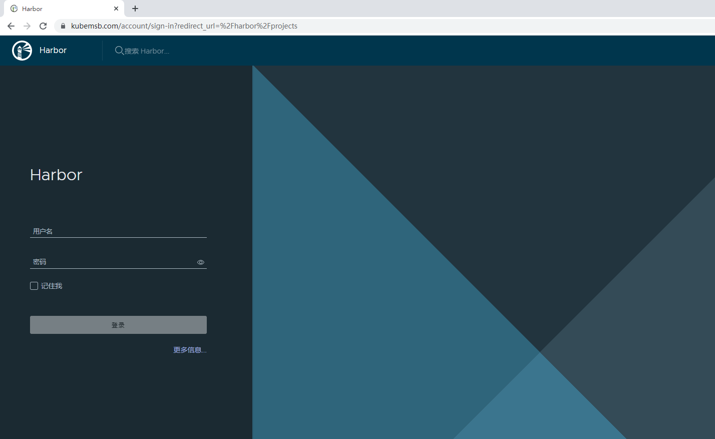This screenshot has width=715, height=439.
Task: Select the Harbor browser tab
Action: pyautogui.click(x=64, y=9)
